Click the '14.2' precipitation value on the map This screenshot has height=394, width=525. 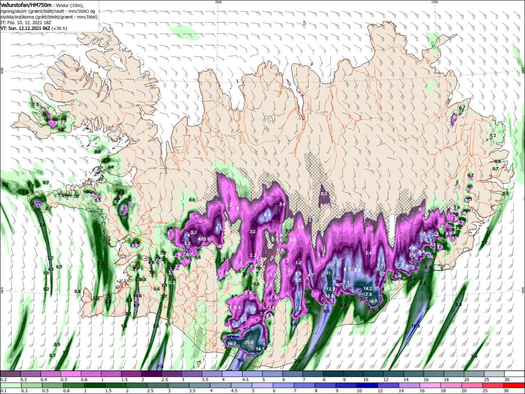tap(367, 289)
